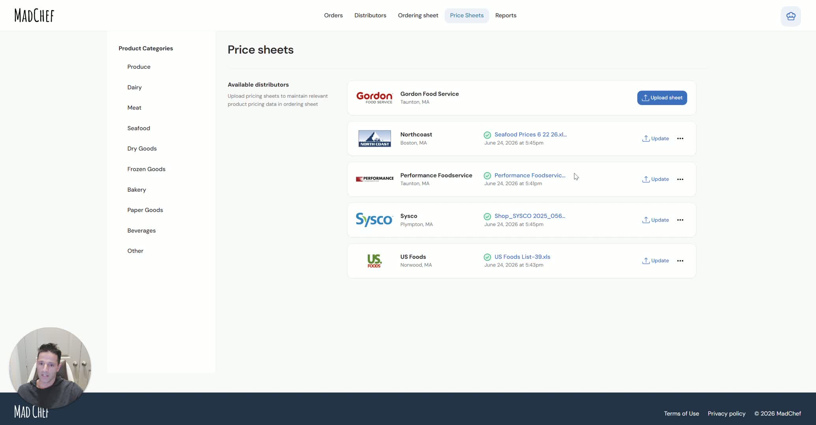Viewport: 816px width, 425px height.
Task: Update the Sysco price sheet
Action: pos(656,220)
